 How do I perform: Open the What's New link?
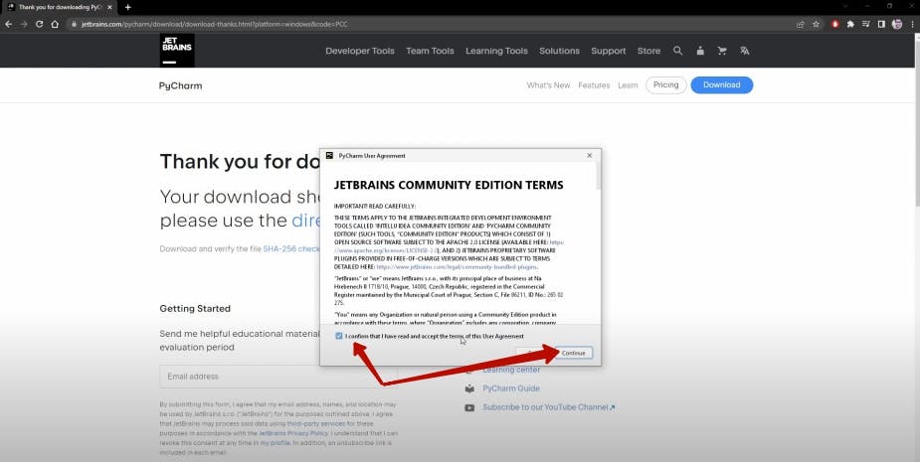tap(548, 85)
